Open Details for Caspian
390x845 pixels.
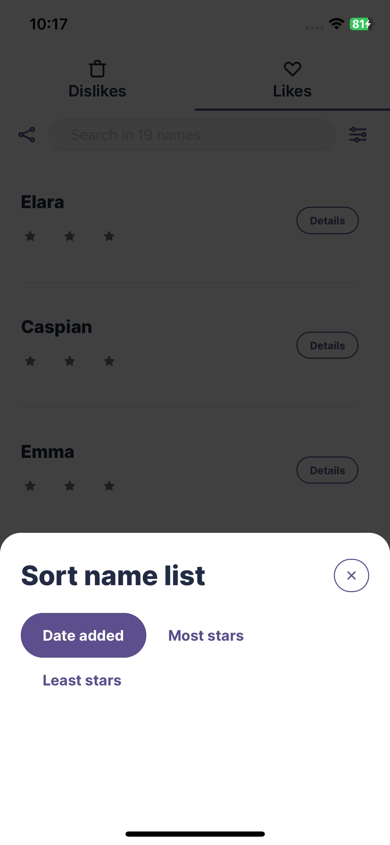[327, 345]
